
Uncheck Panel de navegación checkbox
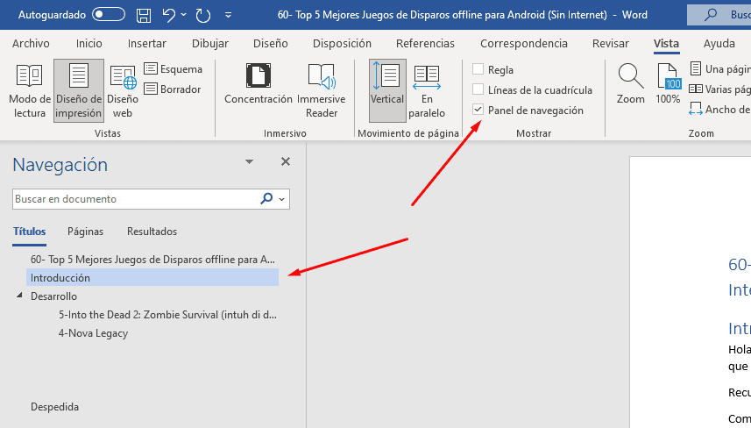coord(478,110)
